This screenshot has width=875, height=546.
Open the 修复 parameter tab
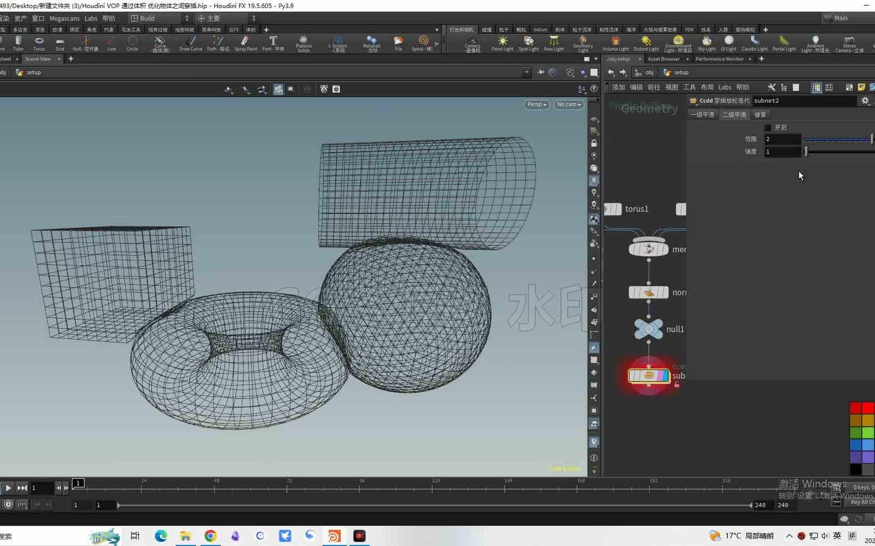click(x=760, y=114)
